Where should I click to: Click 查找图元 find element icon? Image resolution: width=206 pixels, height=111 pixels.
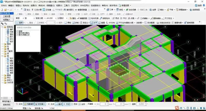[68, 10]
